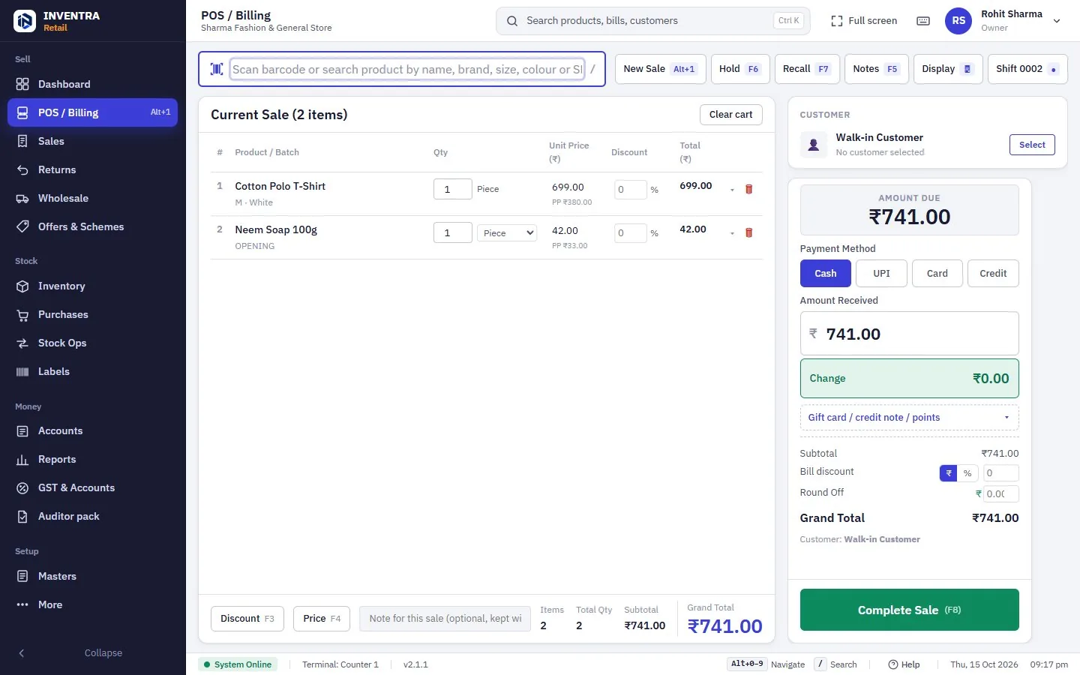Click the Inventory box icon
Viewport: 1080px width, 675px height.
[22, 286]
